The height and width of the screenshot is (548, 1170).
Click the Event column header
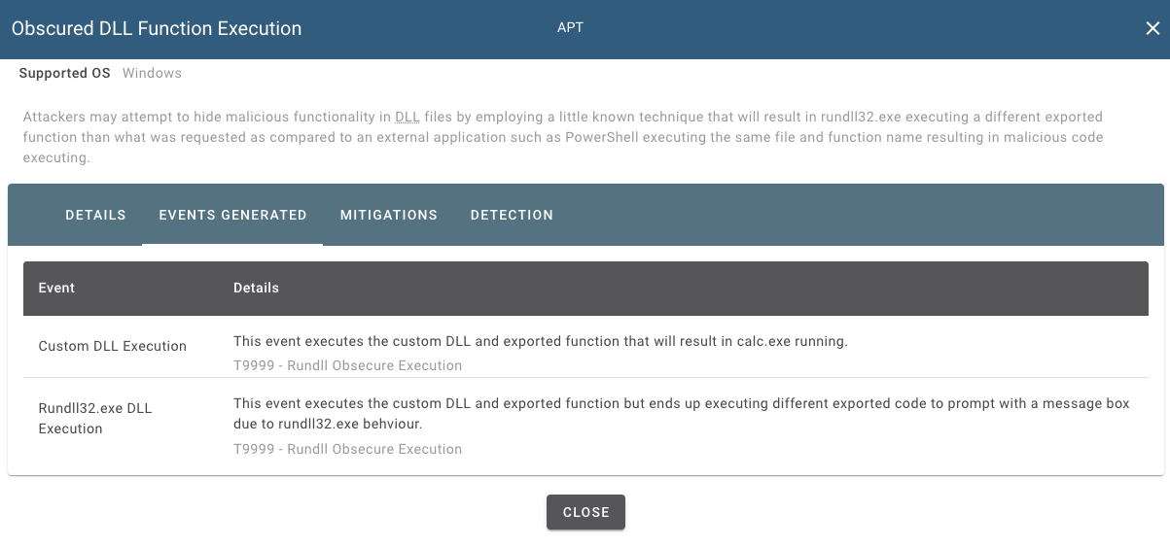(56, 288)
